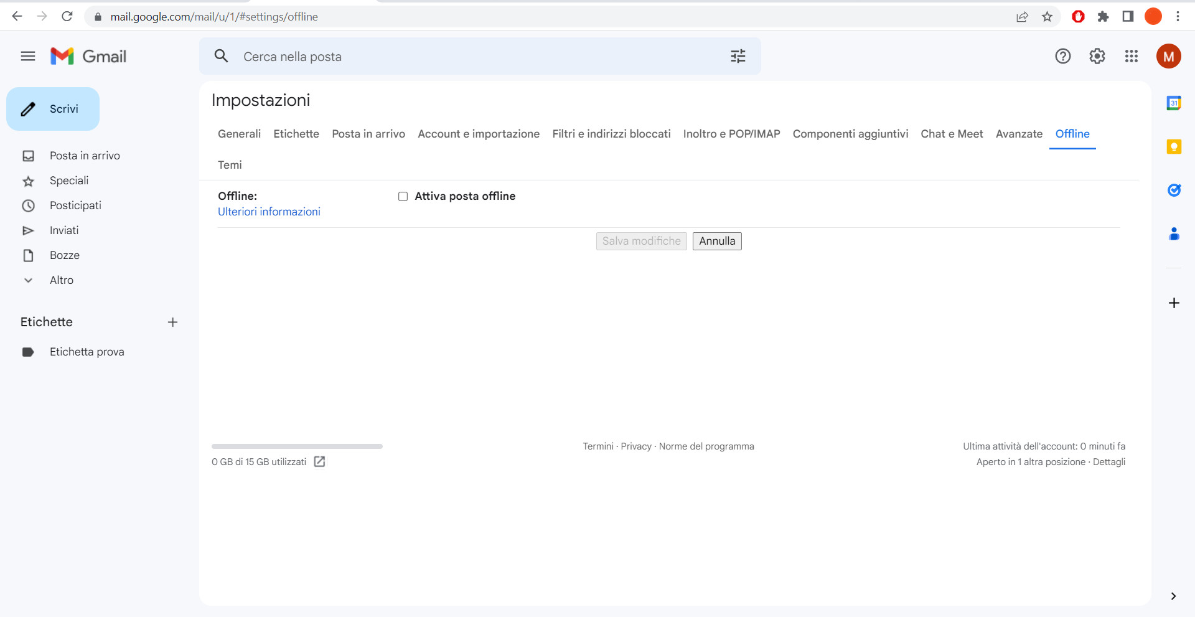Switch to the Generali settings tab

pos(239,133)
